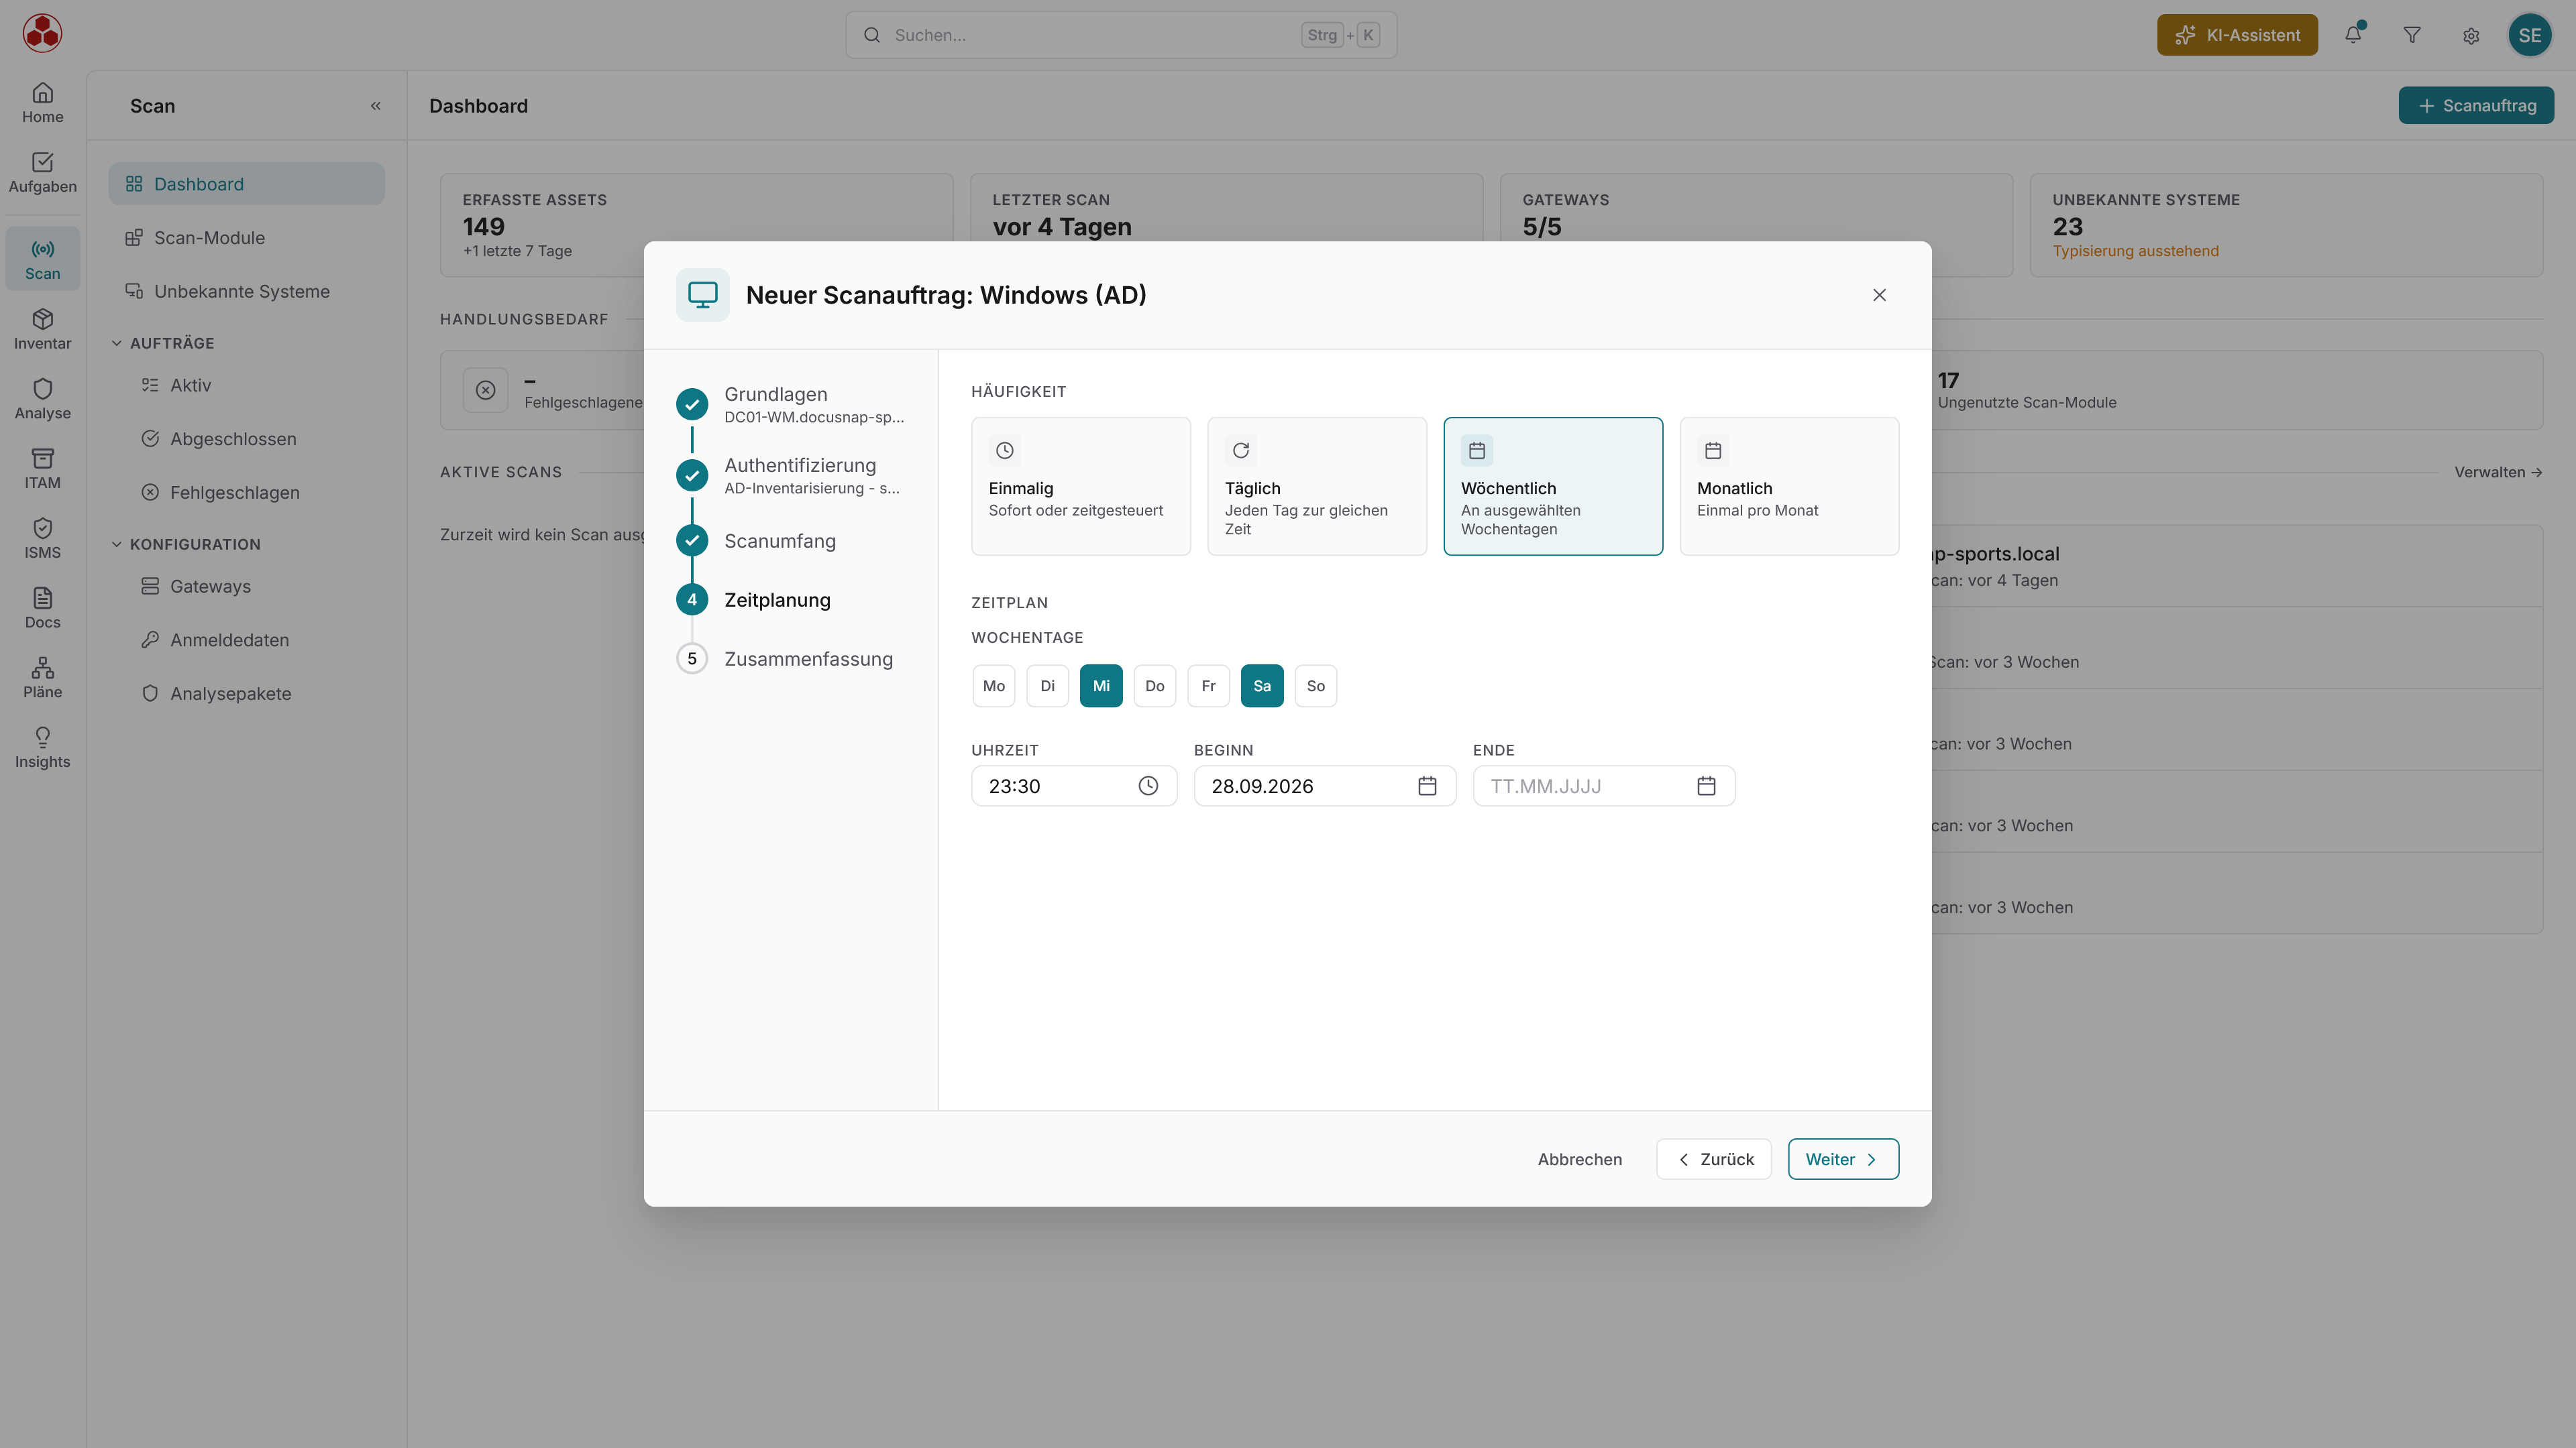2576x1448 pixels.
Task: Open the Analyse section
Action: pyautogui.click(x=42, y=400)
